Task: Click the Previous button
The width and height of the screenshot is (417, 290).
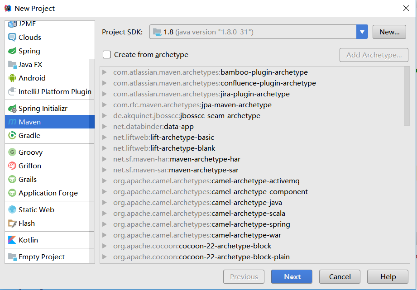Action: click(244, 277)
